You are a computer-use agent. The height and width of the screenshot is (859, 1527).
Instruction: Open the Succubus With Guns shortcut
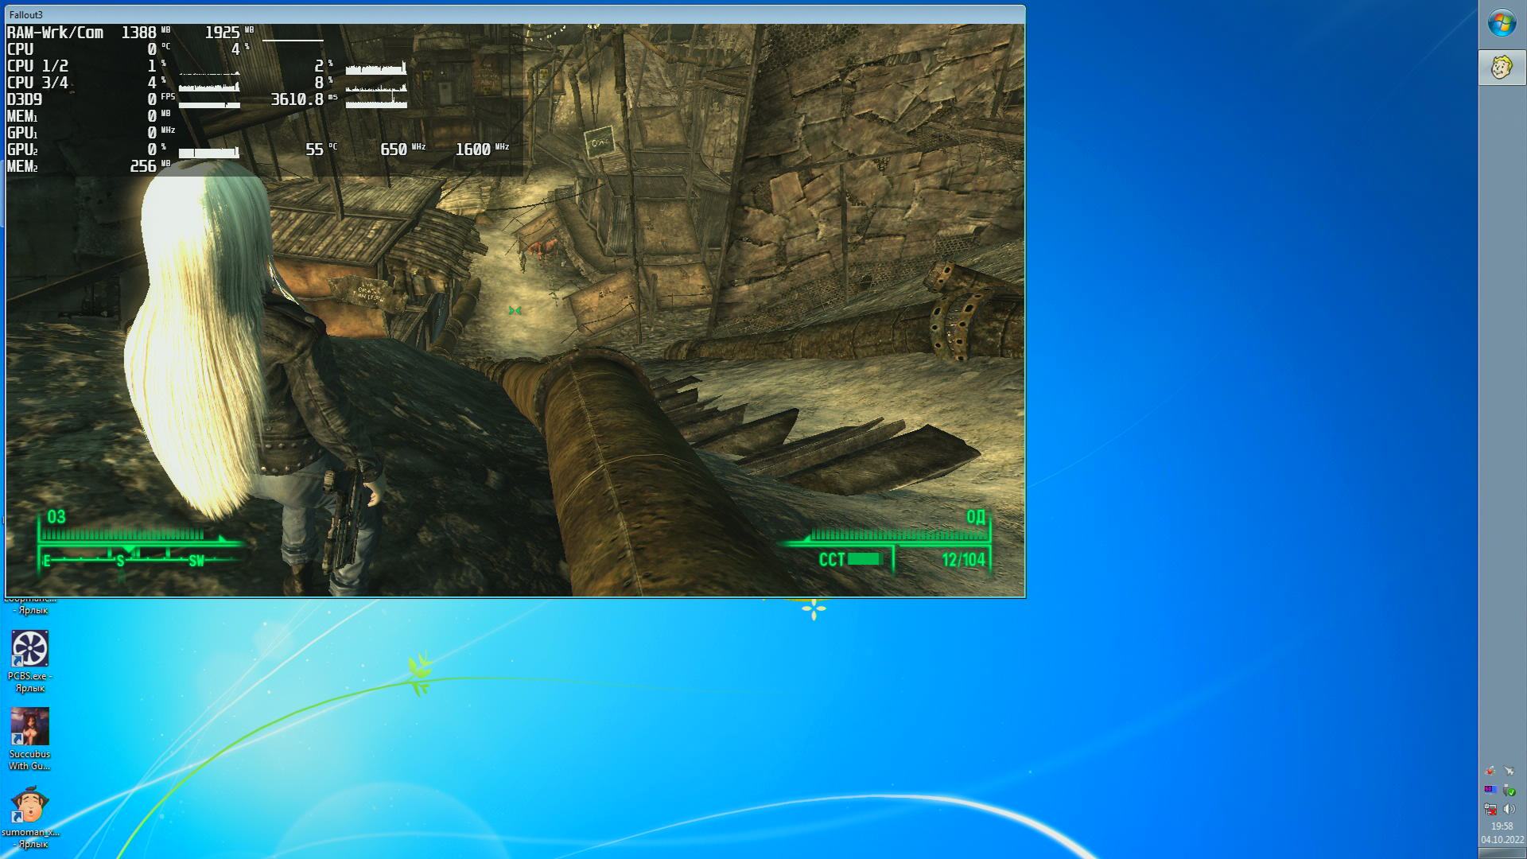[30, 727]
